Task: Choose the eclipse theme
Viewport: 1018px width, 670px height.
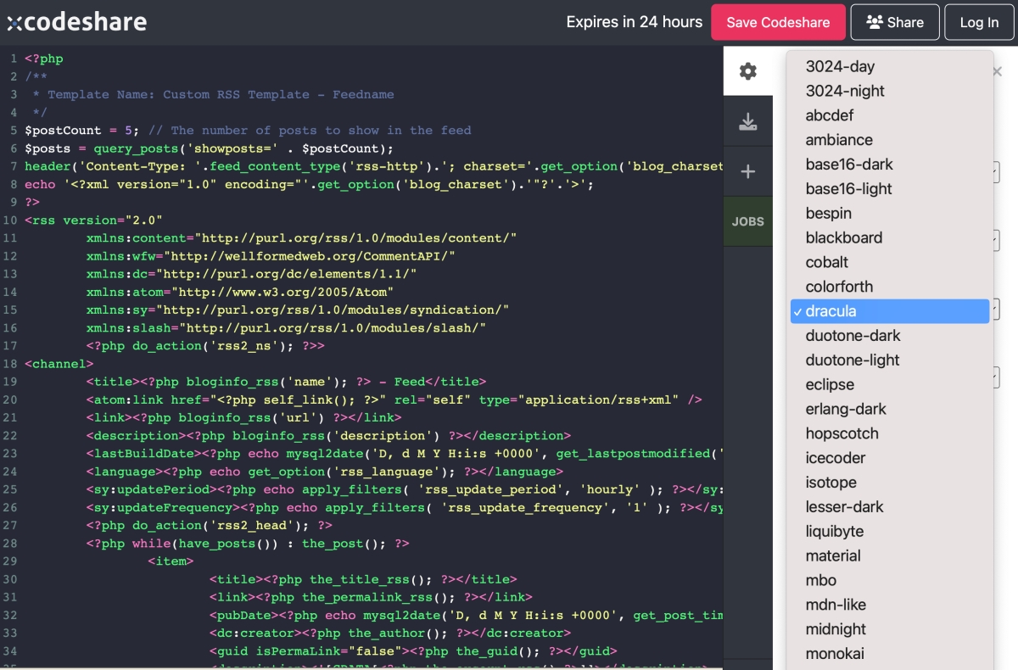Action: coord(830,384)
